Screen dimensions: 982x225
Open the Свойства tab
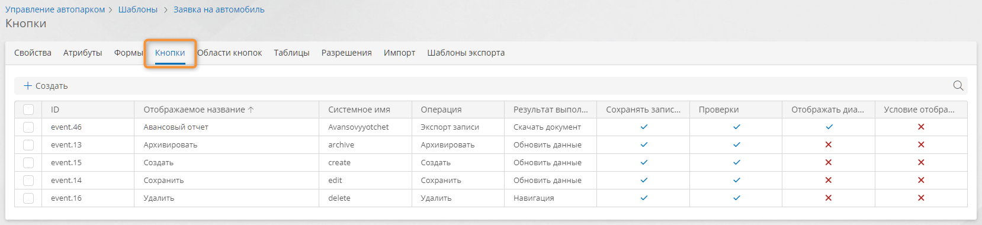[x=33, y=53]
